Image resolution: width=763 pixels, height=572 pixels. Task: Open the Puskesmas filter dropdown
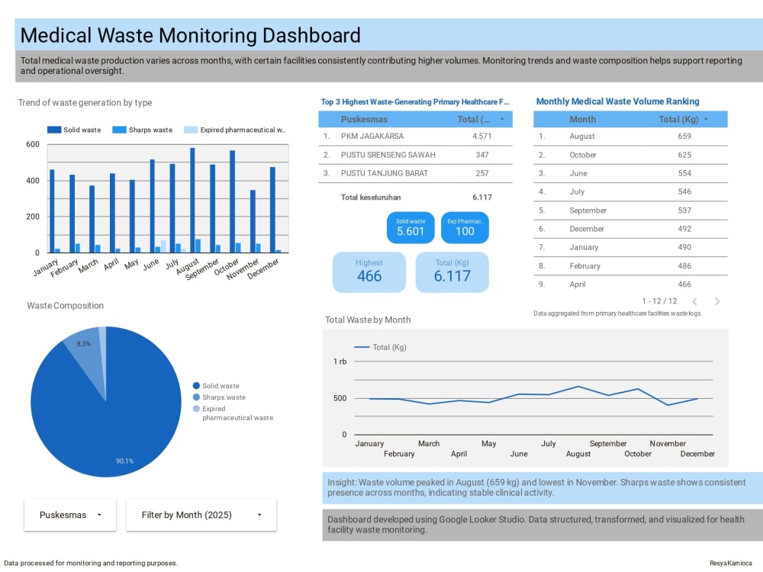[70, 515]
